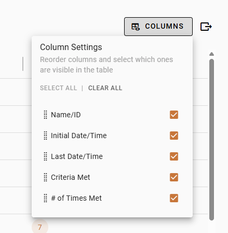Hide the Last Date/Time column via checkbox
The width and height of the screenshot is (228, 233).
pos(174,156)
